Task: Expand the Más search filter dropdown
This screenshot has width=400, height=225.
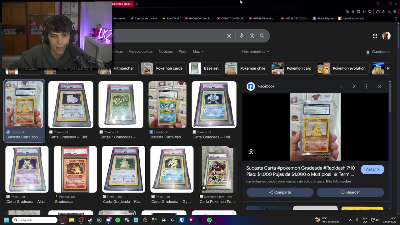Action: [x=198, y=52]
